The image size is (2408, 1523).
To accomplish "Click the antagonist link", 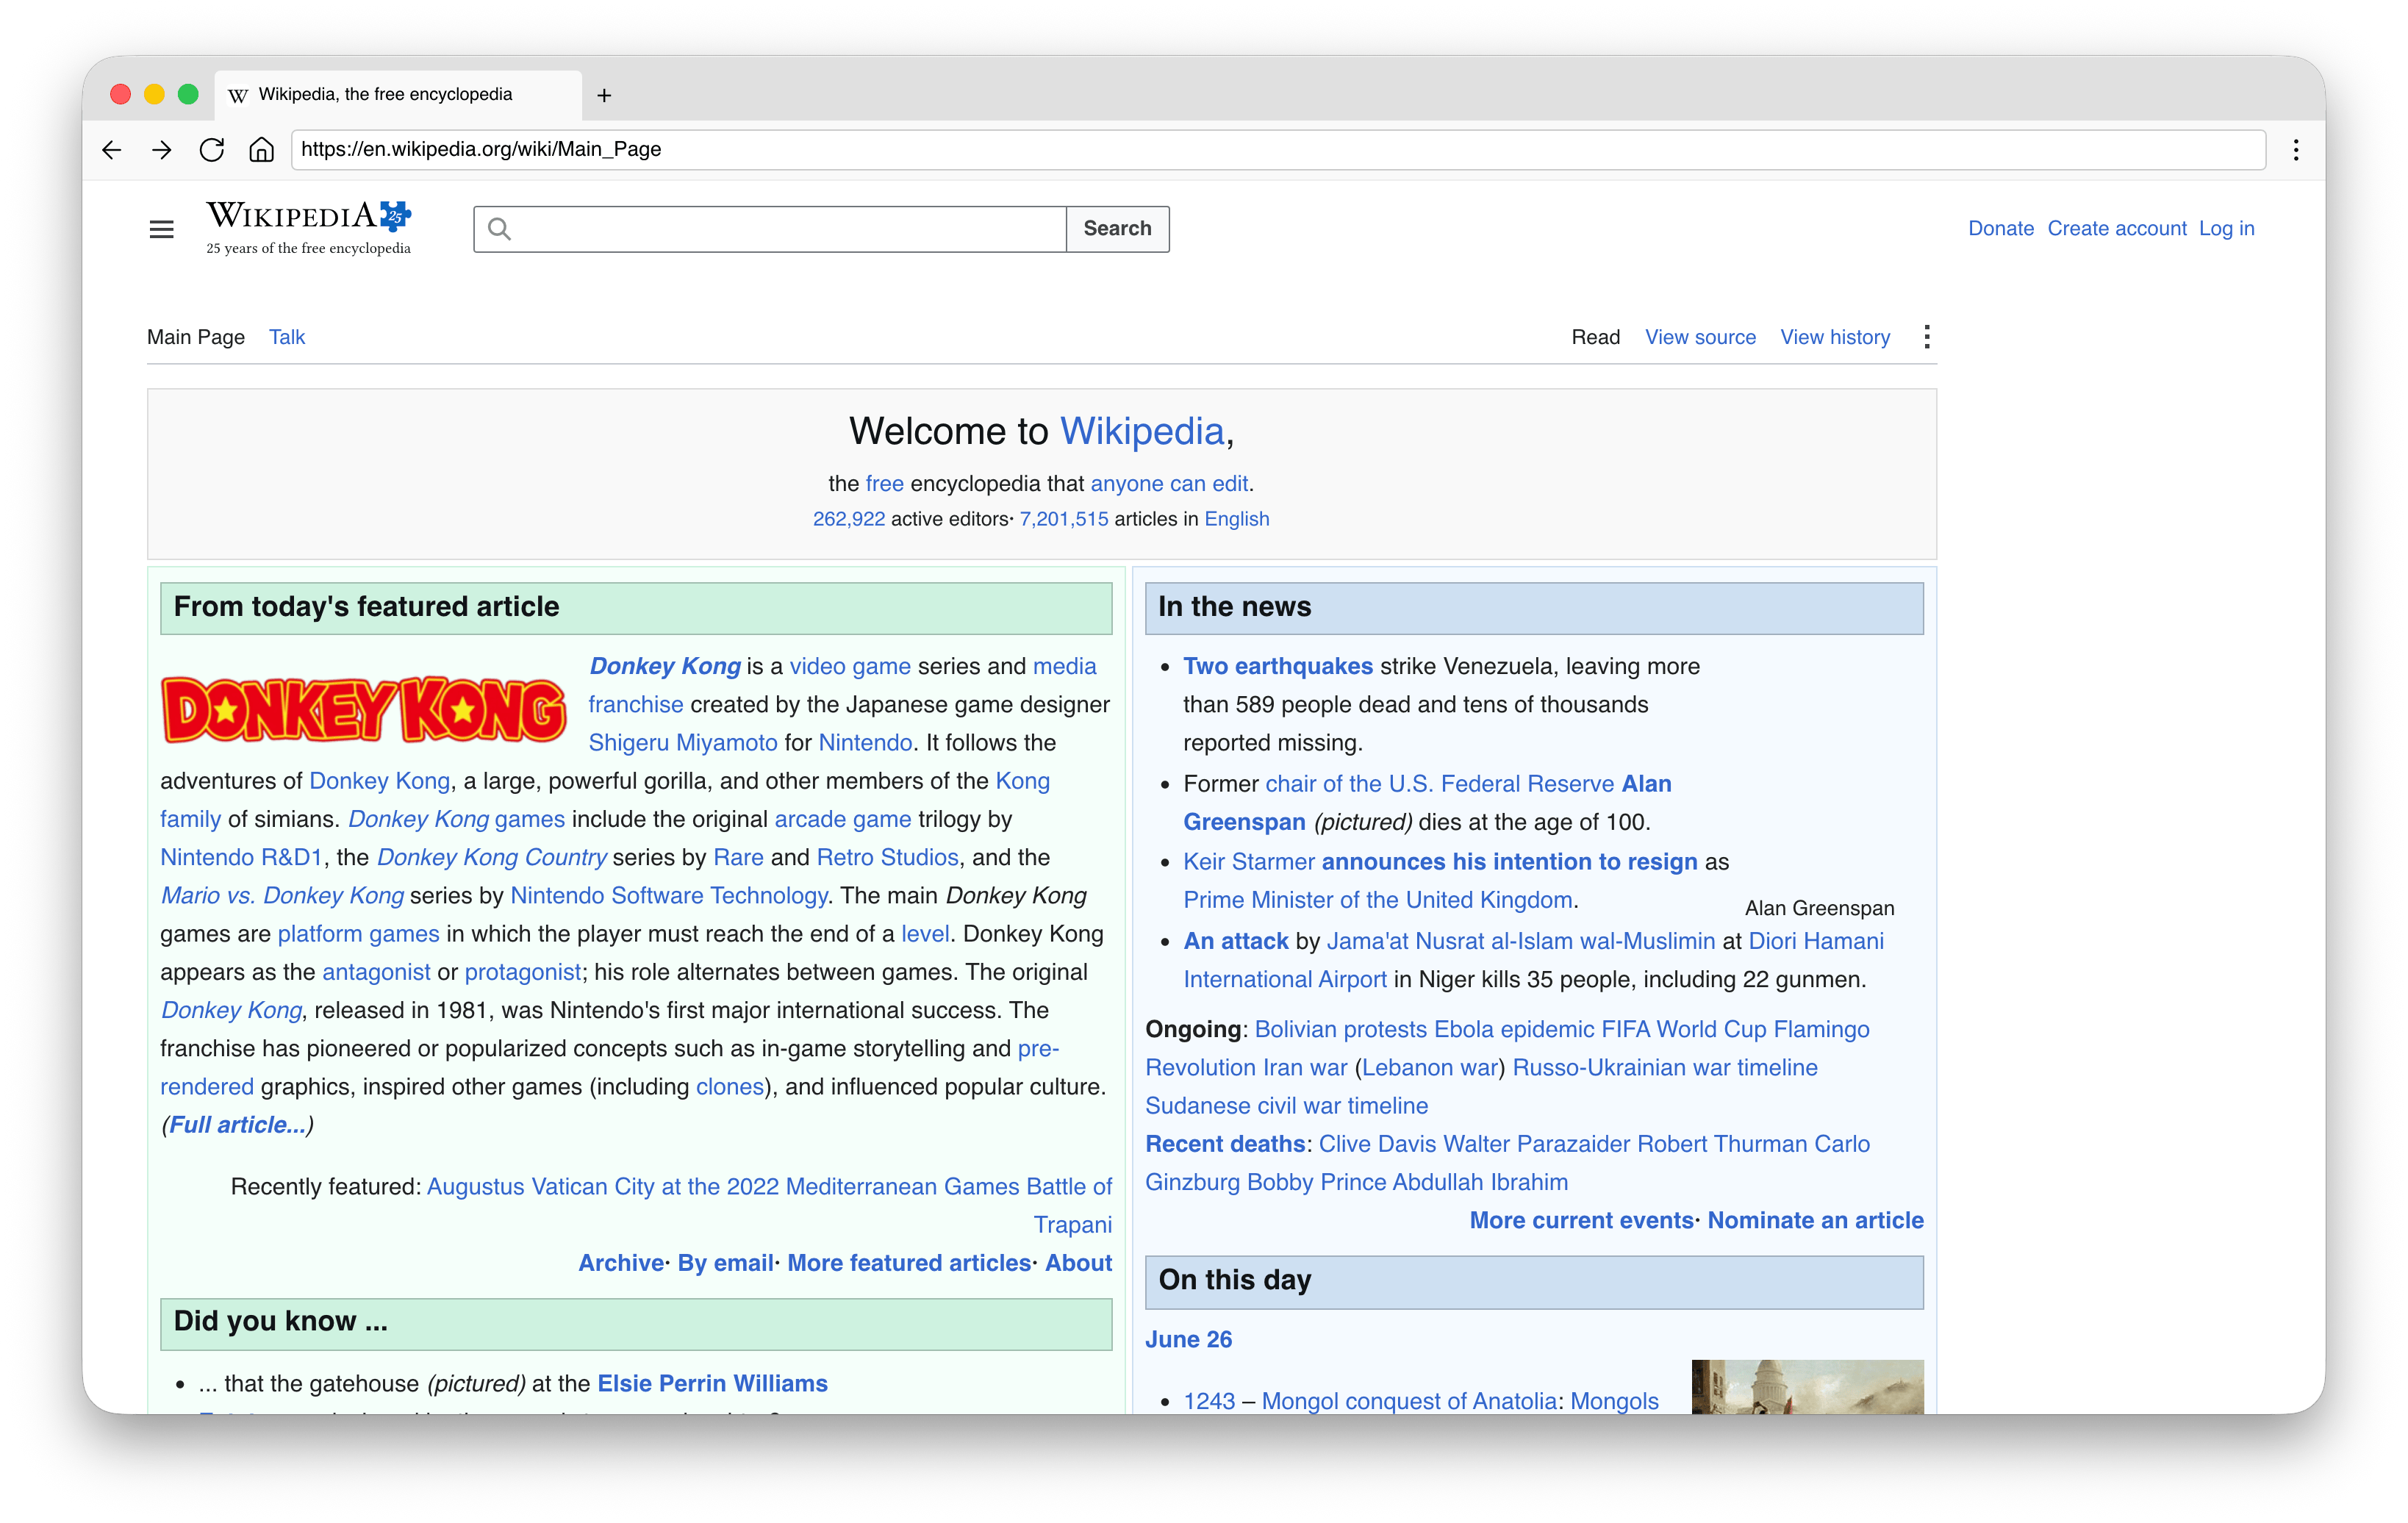I will 376,972.
